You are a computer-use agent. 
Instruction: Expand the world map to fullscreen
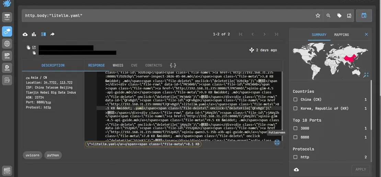tap(366, 75)
